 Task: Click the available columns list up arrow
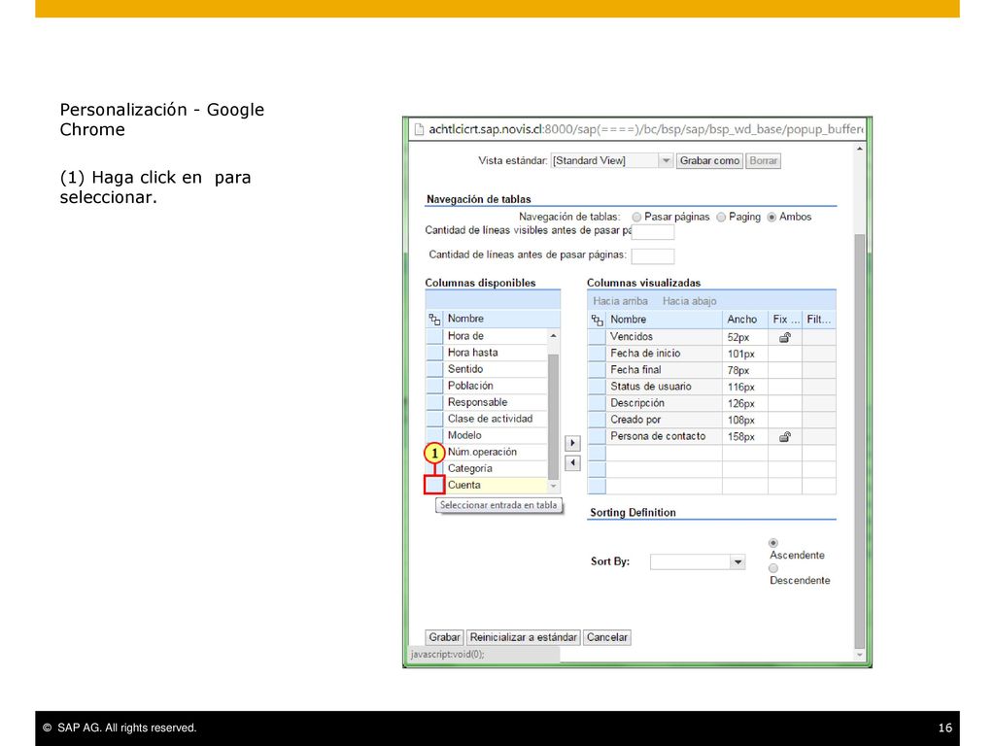(553, 335)
